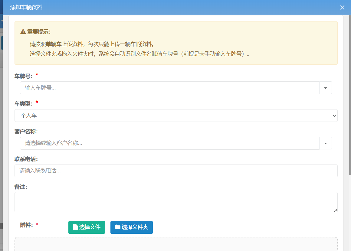Click the dialog's vertical scrollbar
The image size is (351, 251).
(350, 91)
